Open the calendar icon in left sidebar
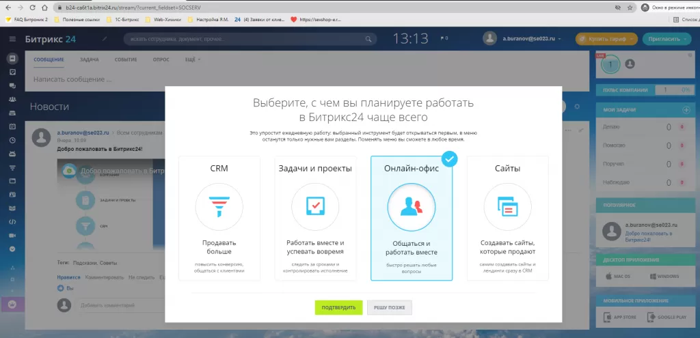This screenshot has height=338, width=700. coord(12,126)
